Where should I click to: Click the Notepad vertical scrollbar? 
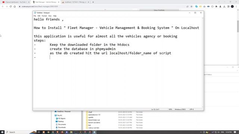tap(202, 63)
